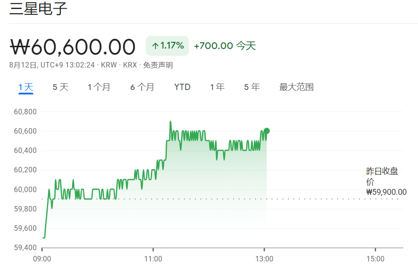
Task: Click the 1.17% percent change badge
Action: click(x=167, y=46)
